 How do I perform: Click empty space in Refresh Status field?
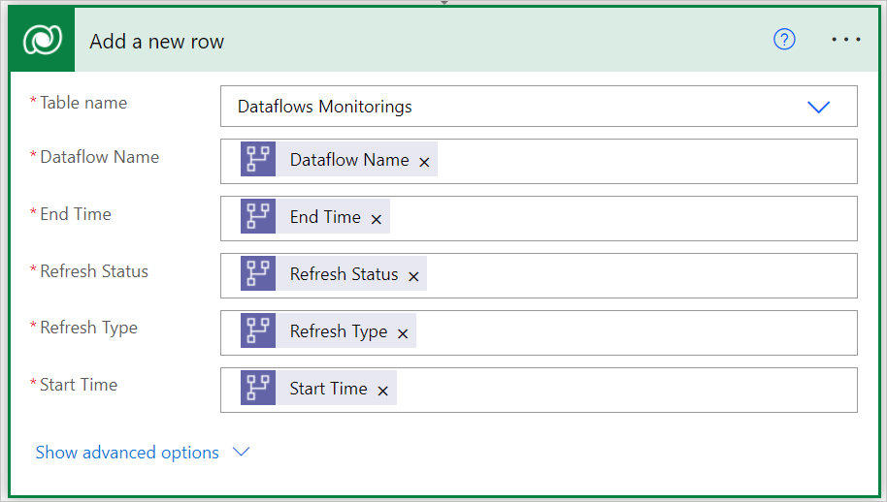coord(641,275)
